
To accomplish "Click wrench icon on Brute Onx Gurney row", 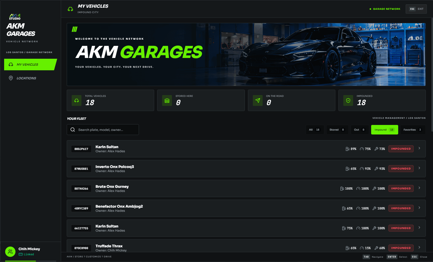I will point(374,189).
